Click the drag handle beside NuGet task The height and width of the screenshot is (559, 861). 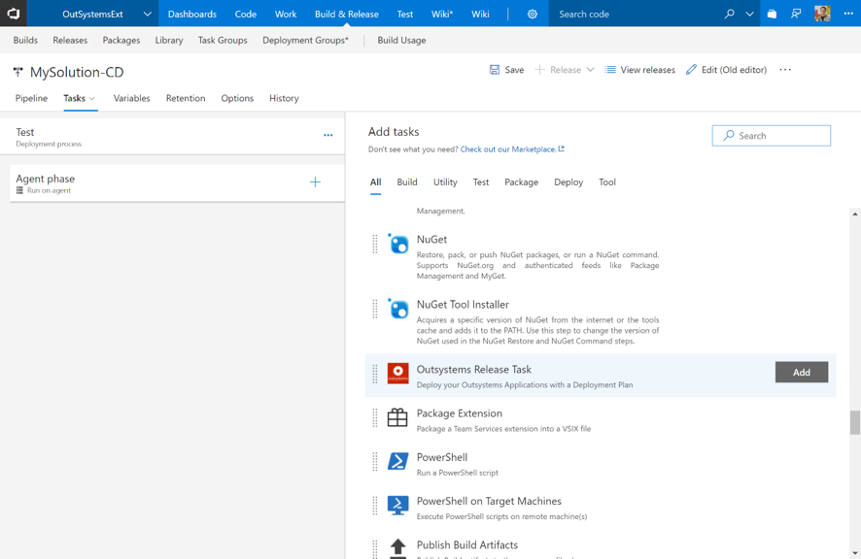375,244
